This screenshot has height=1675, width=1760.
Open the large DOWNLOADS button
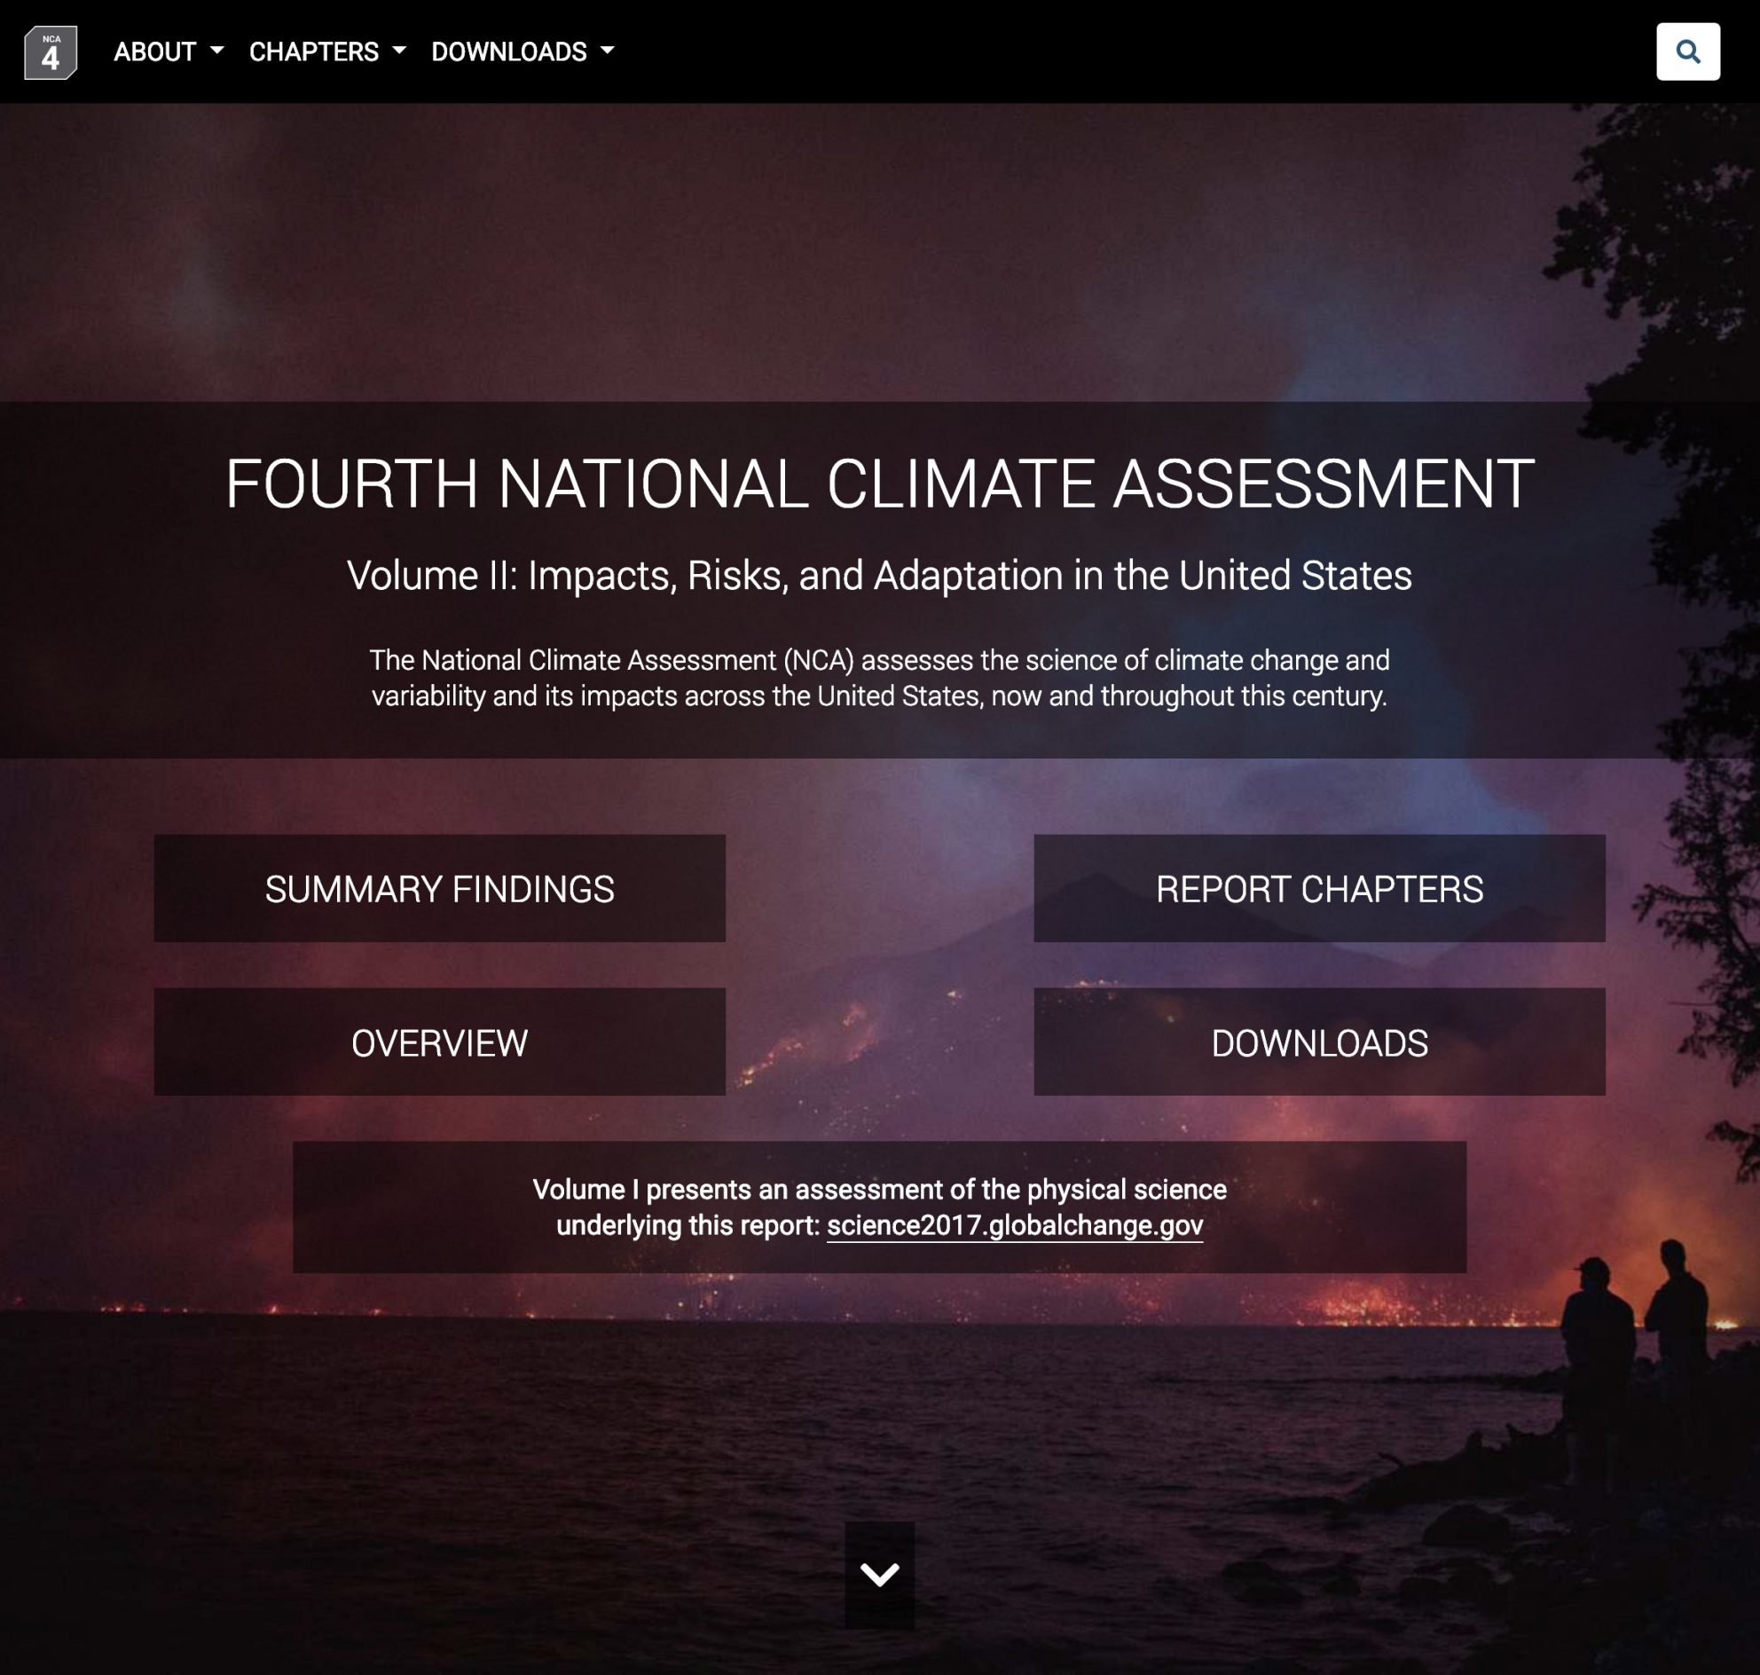pos(1319,1042)
